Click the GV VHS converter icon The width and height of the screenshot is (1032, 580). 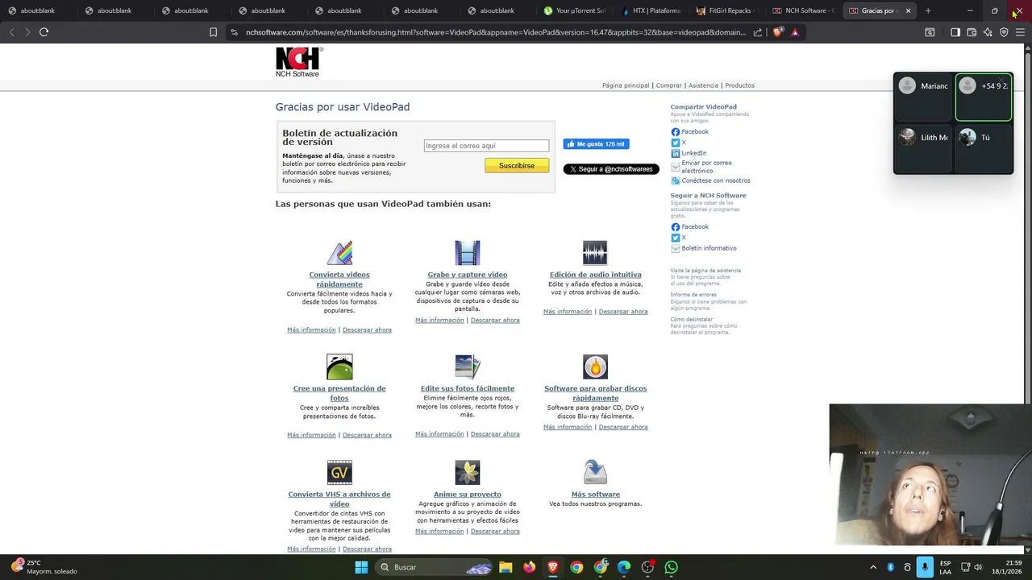[x=339, y=472]
